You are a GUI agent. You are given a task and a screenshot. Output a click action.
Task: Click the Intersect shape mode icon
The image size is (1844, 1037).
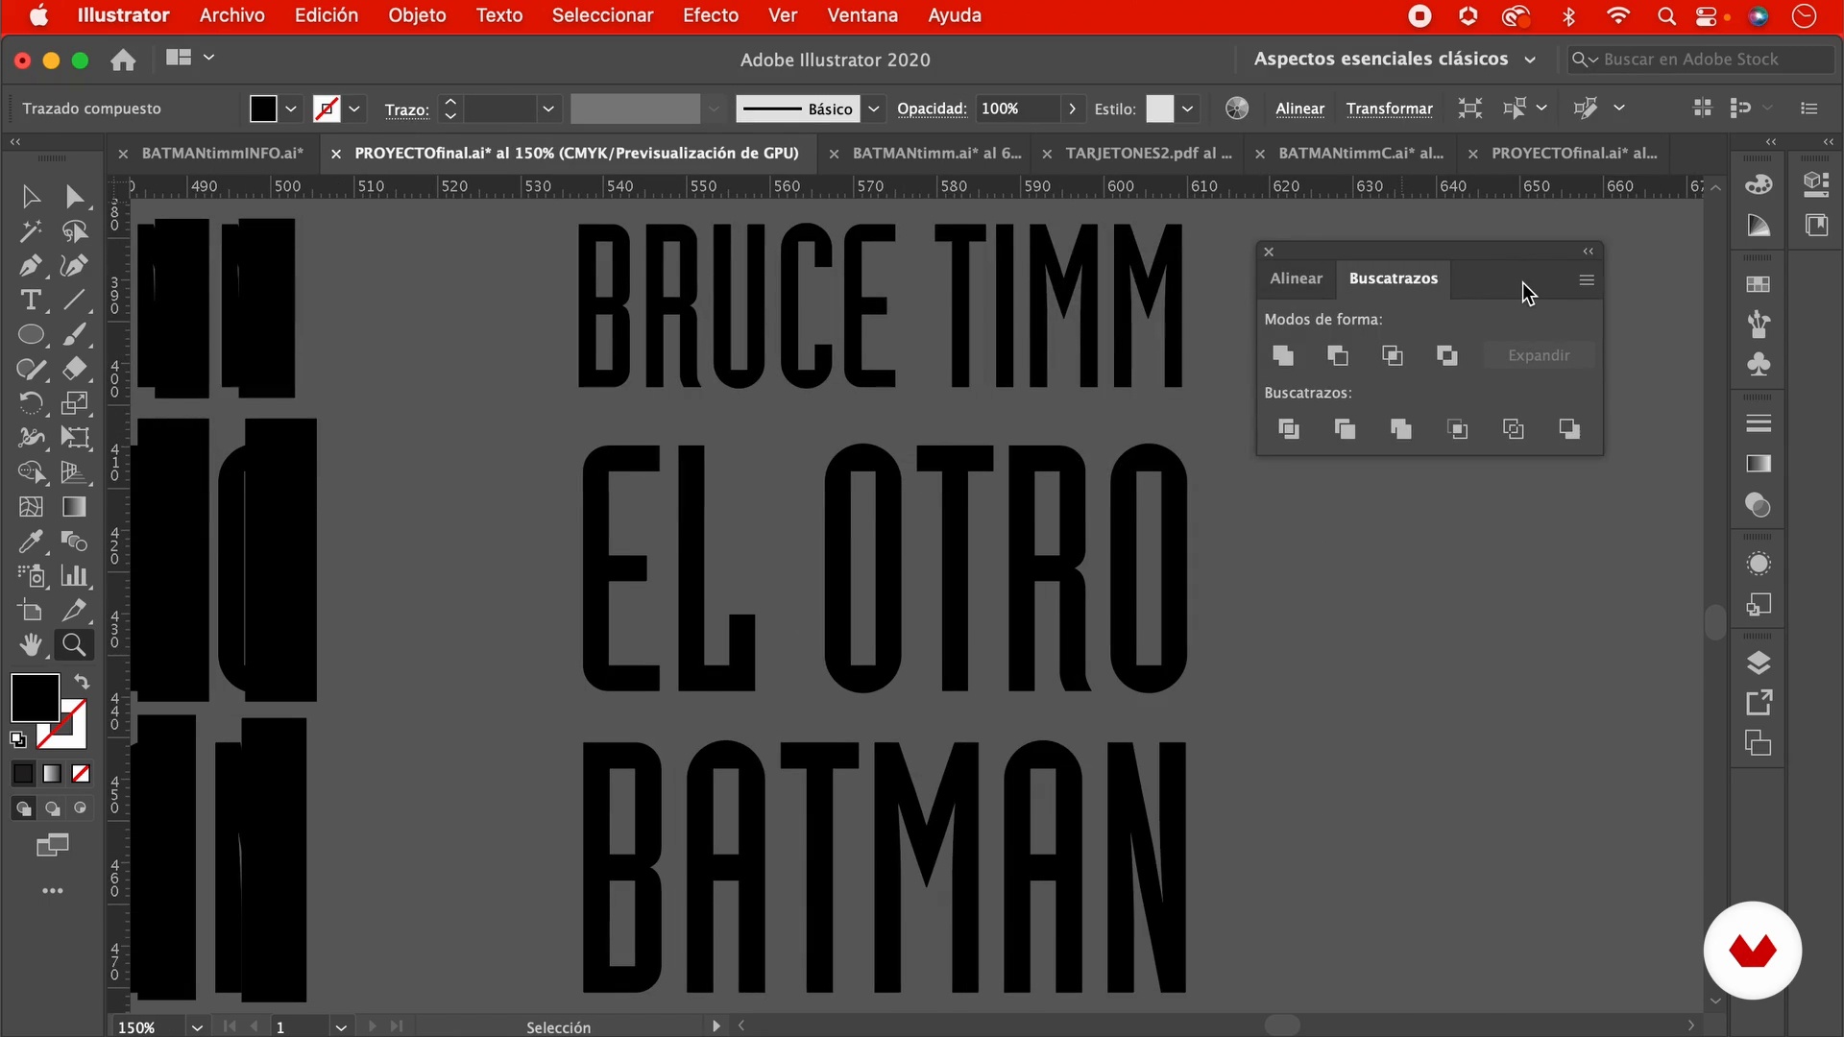(1393, 356)
